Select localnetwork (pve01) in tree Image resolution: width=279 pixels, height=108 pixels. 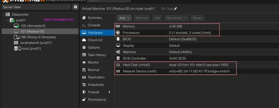(x=40, y=43)
